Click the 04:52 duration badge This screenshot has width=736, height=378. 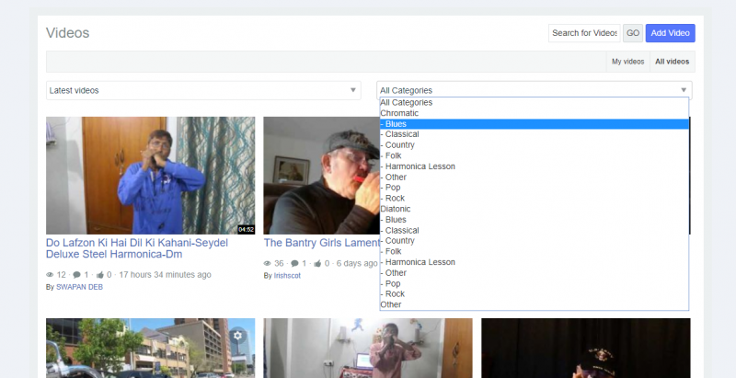[x=246, y=230]
